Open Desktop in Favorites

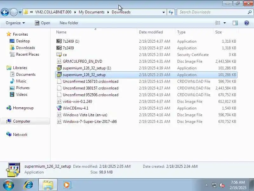point(23,41)
